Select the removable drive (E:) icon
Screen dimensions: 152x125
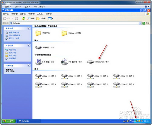(90, 62)
